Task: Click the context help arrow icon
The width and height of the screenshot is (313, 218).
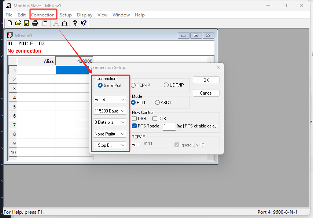Action: 84,23
